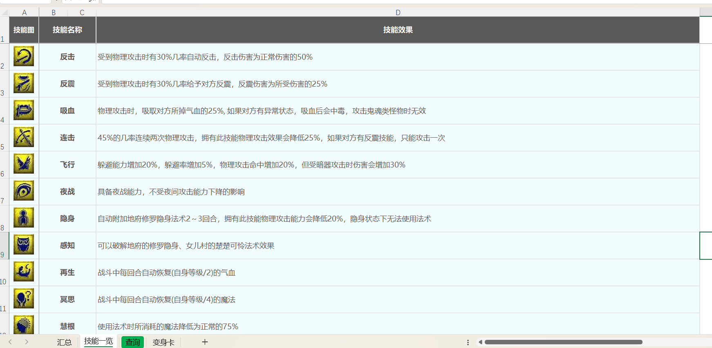The image size is (712, 348).
Task: Click the 技能效果 header cell
Action: (398, 30)
